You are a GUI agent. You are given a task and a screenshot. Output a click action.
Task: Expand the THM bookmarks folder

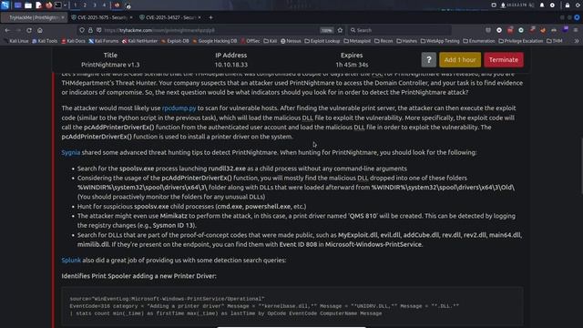pyautogui.click(x=555, y=41)
